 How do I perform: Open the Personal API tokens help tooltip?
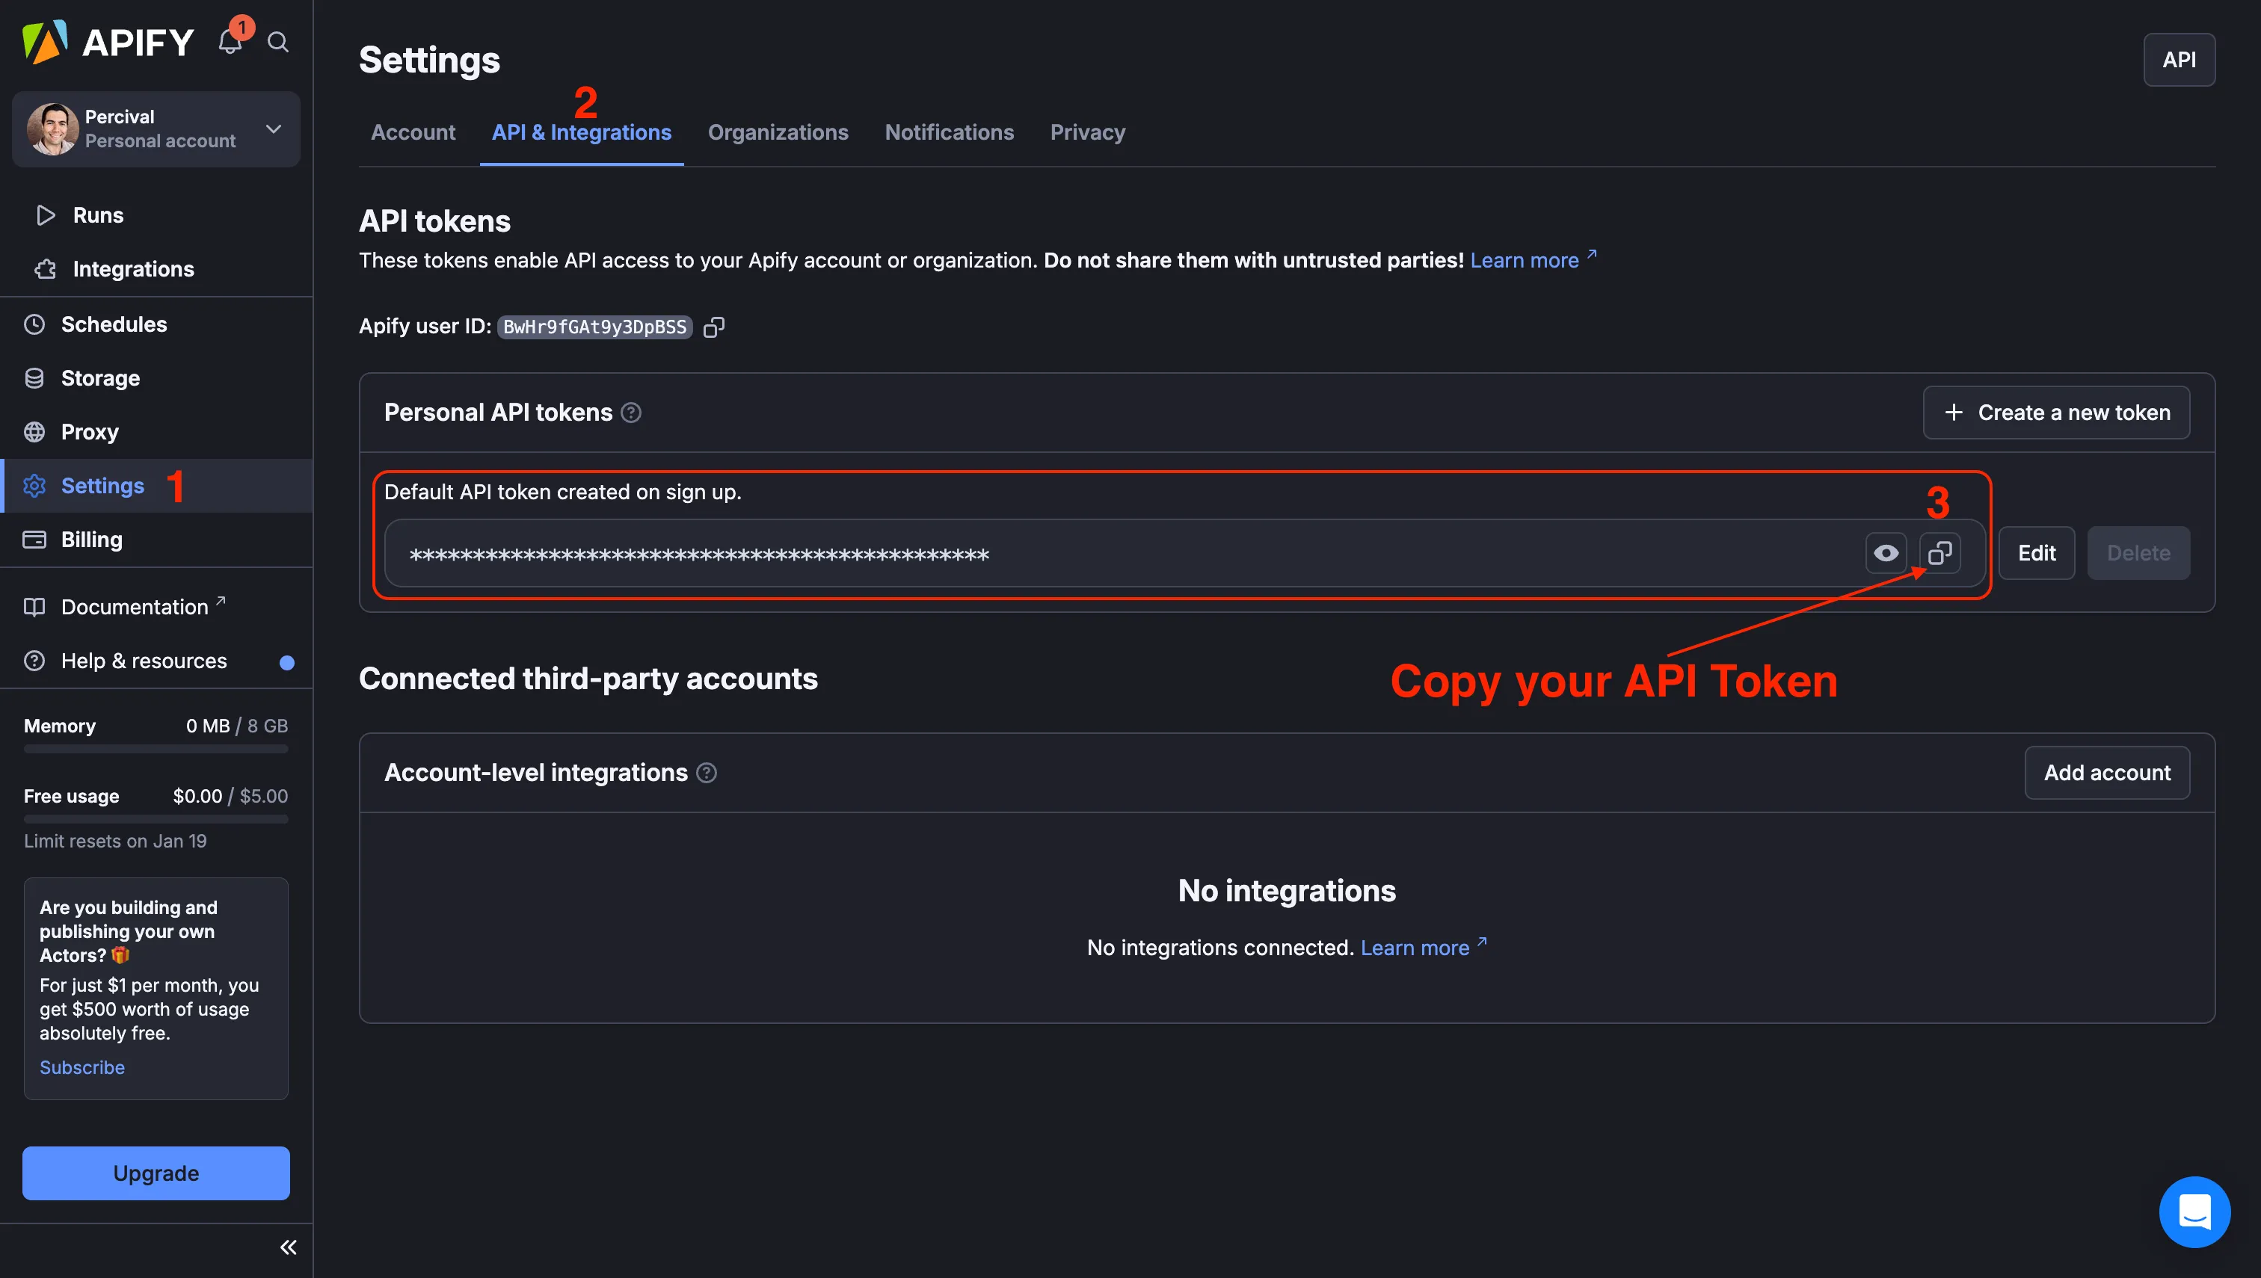(633, 413)
